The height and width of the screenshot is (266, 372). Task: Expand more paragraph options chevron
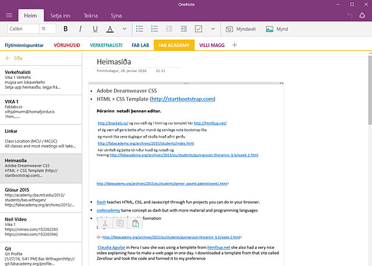pos(213,29)
